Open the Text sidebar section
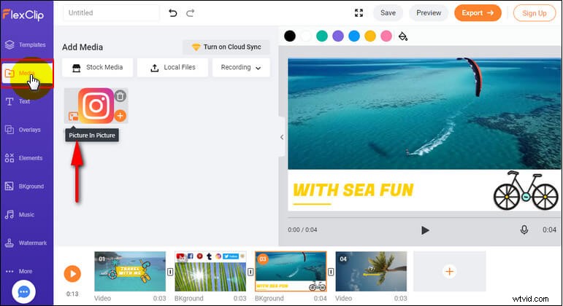Viewport: 563px width, 306px height. pos(18,101)
